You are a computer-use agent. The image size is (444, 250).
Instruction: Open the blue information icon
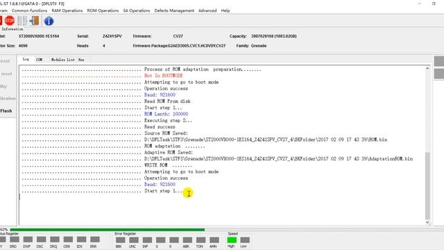point(49,21)
